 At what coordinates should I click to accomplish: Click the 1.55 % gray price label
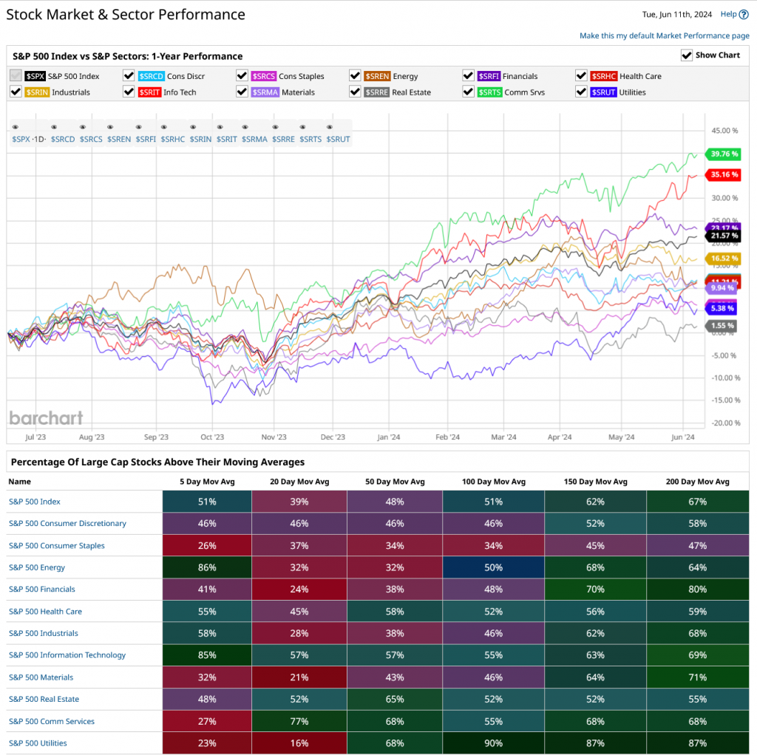722,326
